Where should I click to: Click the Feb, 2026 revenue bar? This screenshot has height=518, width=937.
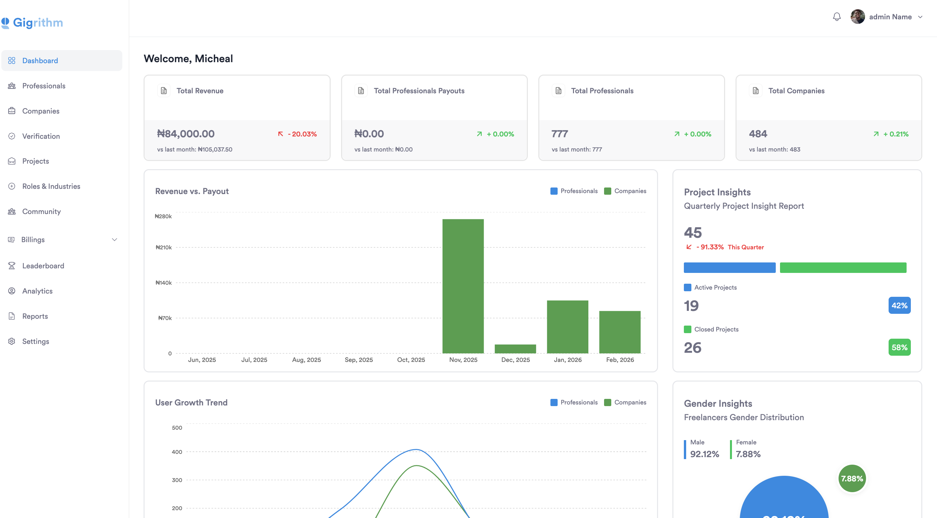point(620,332)
